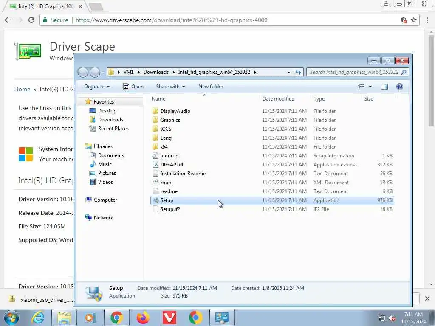Open Firefox from the taskbar

tap(143, 318)
